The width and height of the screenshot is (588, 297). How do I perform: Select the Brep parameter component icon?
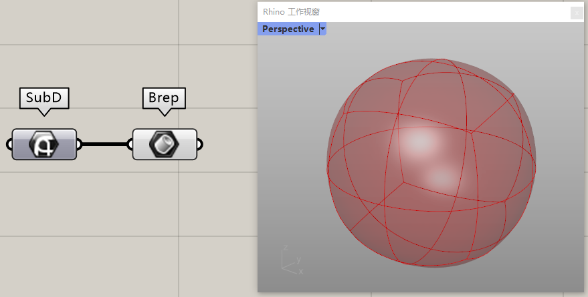[165, 144]
